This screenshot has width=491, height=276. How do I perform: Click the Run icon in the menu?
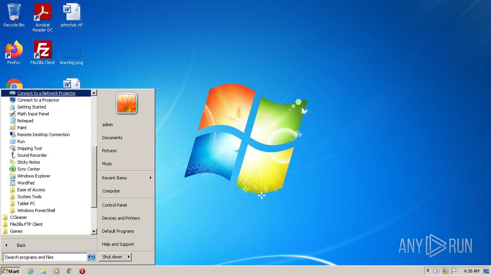point(12,141)
